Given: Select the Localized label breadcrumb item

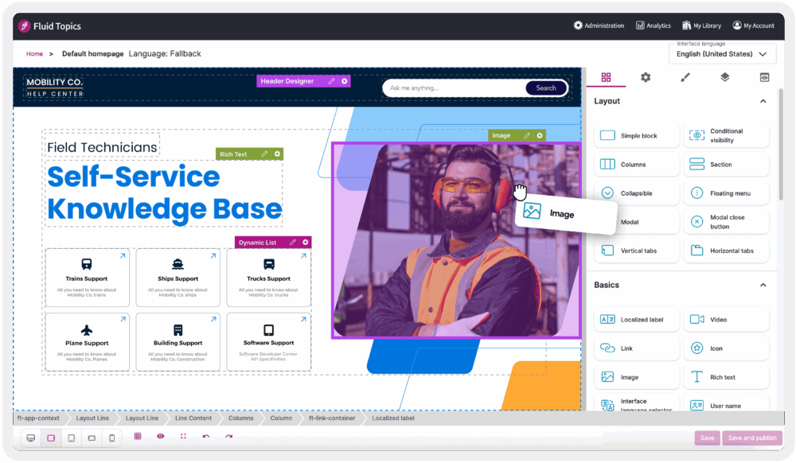Looking at the screenshot, I should point(392,418).
